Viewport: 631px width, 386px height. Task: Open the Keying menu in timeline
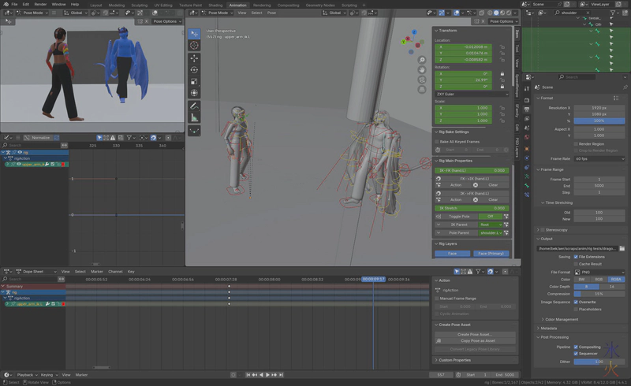[x=48, y=375]
